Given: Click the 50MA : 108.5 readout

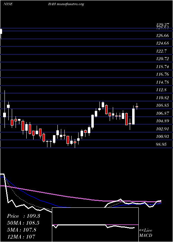Looking at the screenshot, I should (x=23, y=223).
